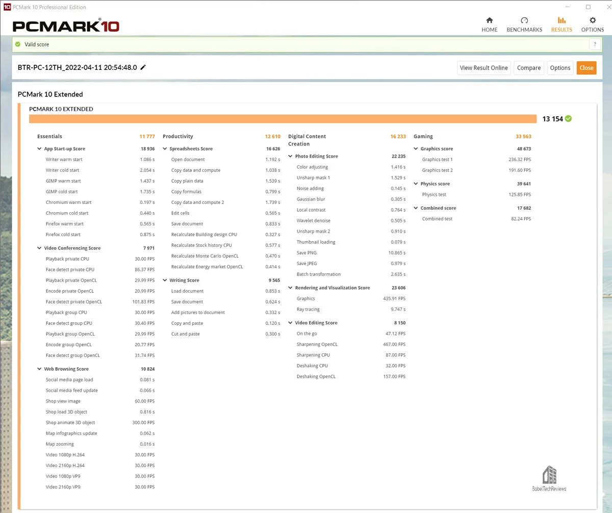Click the Compare button
This screenshot has width=612, height=513.
[x=529, y=68]
